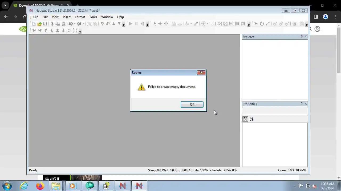
Task: Close the Properties panel
Action: click(x=306, y=104)
